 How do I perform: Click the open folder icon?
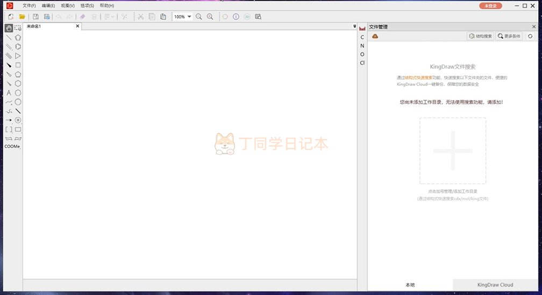click(22, 17)
